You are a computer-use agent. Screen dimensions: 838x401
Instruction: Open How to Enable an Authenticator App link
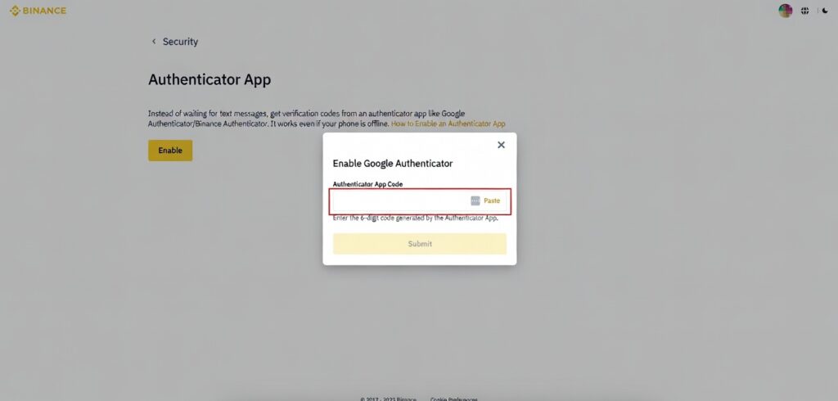click(448, 124)
